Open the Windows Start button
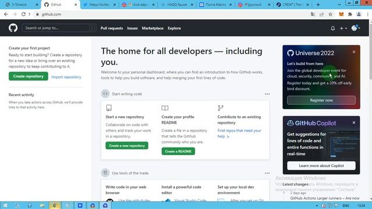 pos(5,206)
